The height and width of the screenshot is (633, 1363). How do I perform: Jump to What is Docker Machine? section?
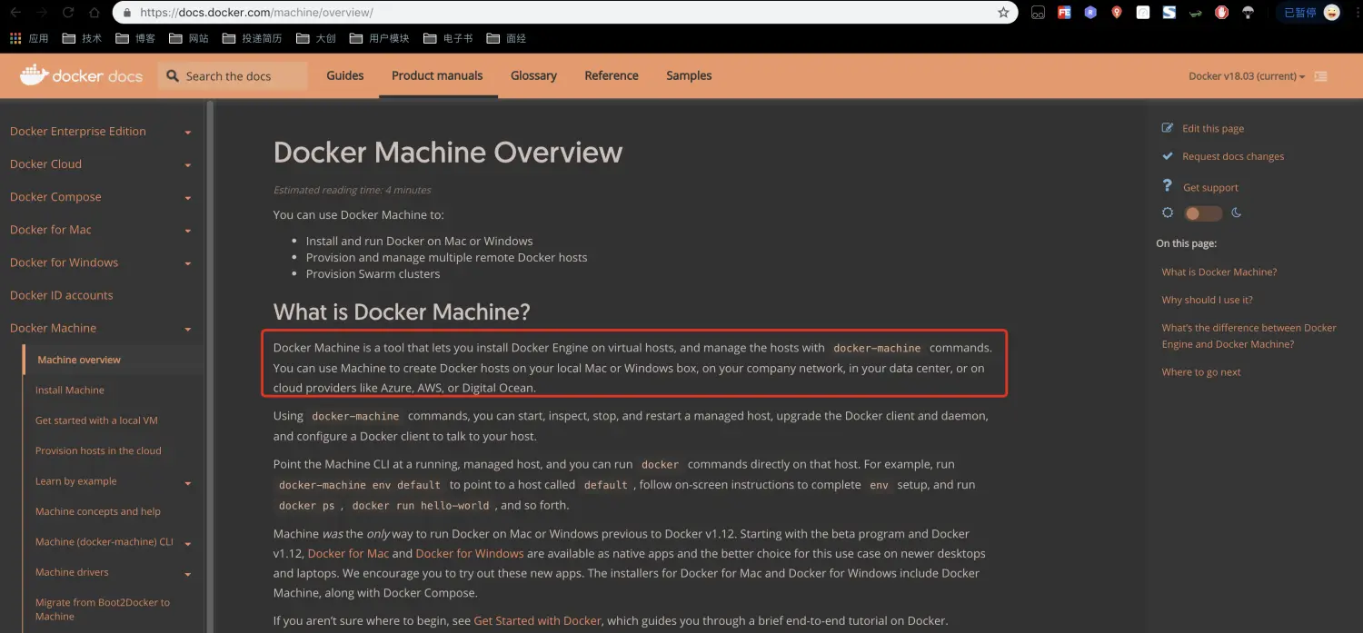1219,272
